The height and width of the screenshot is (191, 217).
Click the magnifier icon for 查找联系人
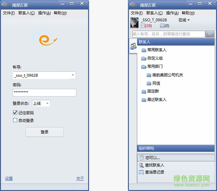click(x=141, y=165)
